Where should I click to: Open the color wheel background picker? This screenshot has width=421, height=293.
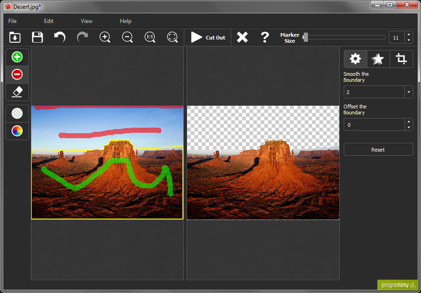[x=17, y=131]
